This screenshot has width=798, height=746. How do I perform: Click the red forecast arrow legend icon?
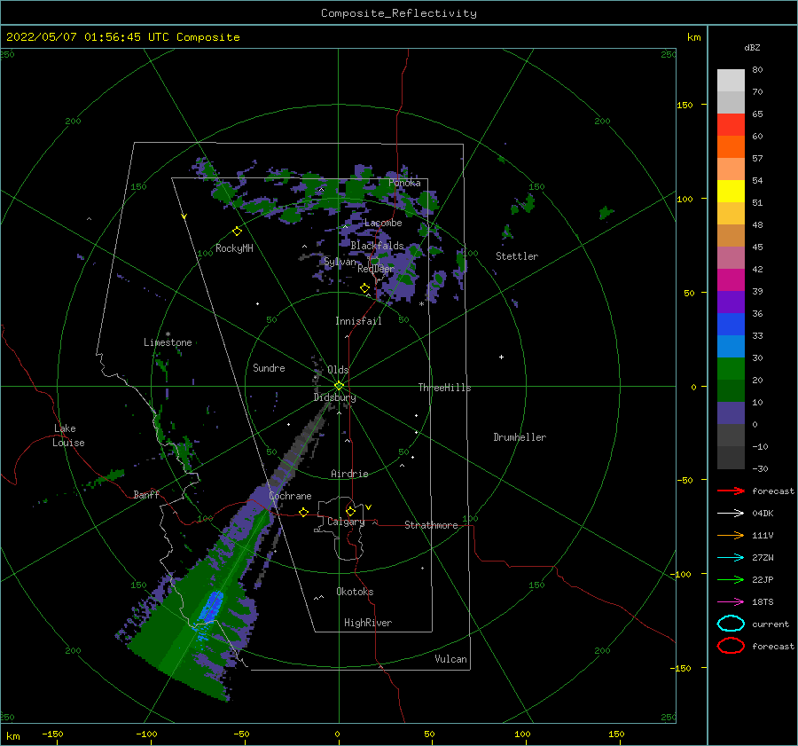(731, 491)
